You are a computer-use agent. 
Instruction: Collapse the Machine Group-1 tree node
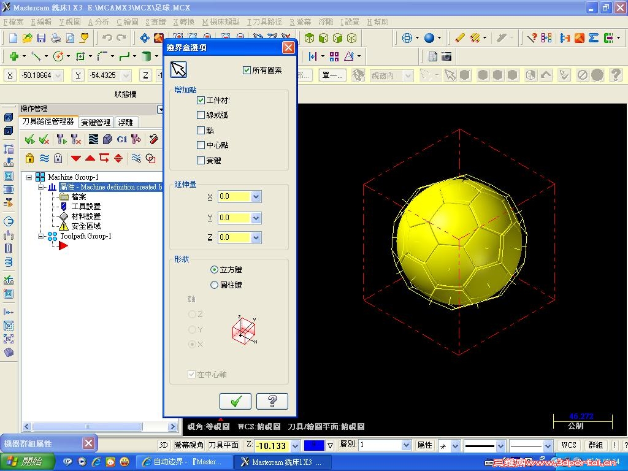click(29, 177)
